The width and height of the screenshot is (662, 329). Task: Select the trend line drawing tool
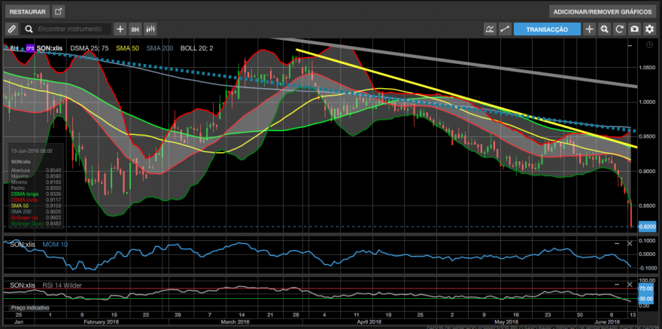[x=505, y=29]
